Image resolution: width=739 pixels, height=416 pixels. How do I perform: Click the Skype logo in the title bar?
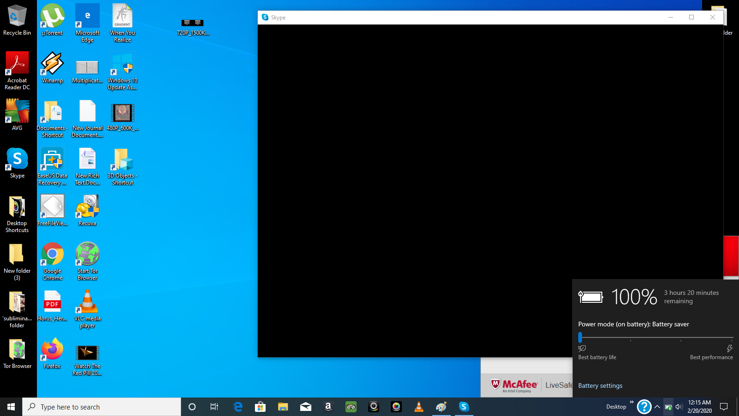(265, 17)
